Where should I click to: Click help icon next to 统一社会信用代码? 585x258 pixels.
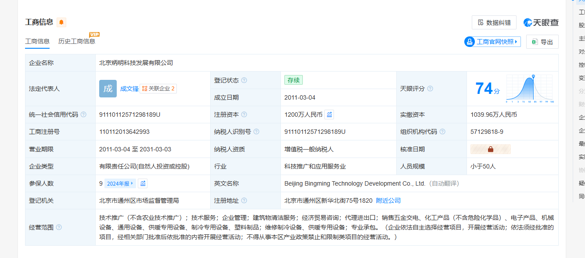(x=83, y=115)
